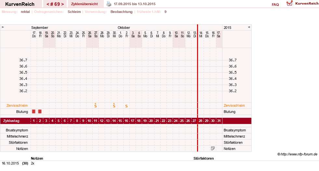Click the 'Beobachtung' usage value
319x171 pixels.
click(x=122, y=12)
